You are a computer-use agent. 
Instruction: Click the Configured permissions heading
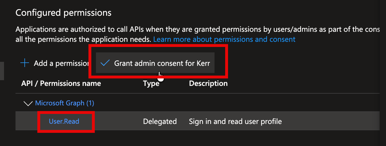click(x=63, y=13)
